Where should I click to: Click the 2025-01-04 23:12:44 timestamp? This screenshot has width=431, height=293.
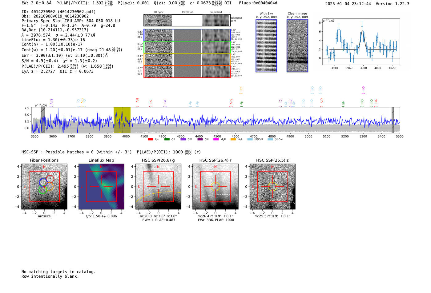pyautogui.click(x=348, y=4)
